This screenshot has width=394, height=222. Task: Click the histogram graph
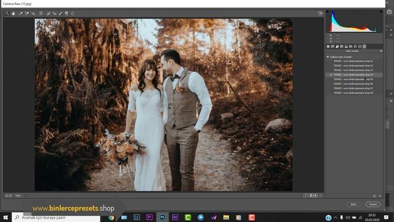point(355,22)
